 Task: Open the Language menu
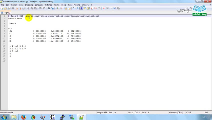point(39,5)
